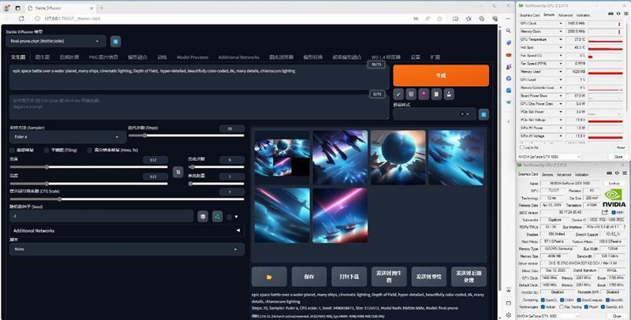Viewport: 631px width, 320px height.
Task: Open the checkpoint dropdown final-prune.ckpt
Action: pyautogui.click(x=55, y=41)
